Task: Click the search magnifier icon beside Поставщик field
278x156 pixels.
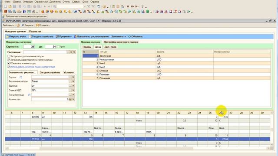Action: pyautogui.click(x=74, y=52)
